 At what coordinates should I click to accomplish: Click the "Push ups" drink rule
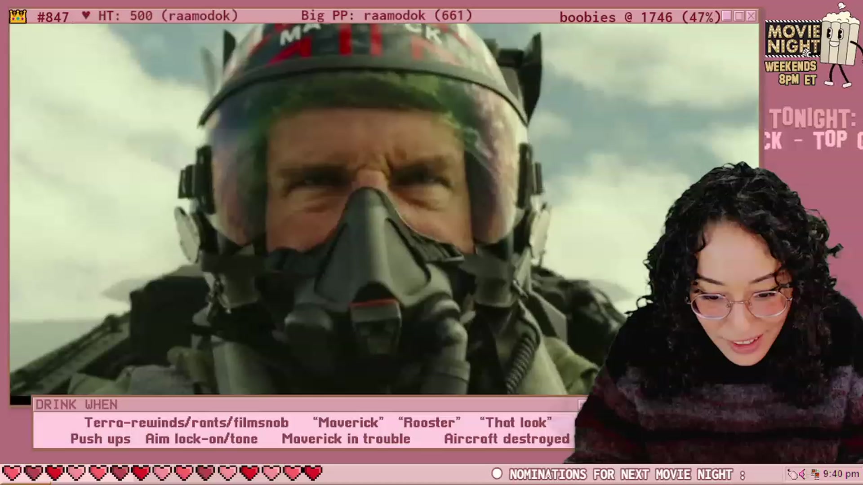coord(100,439)
